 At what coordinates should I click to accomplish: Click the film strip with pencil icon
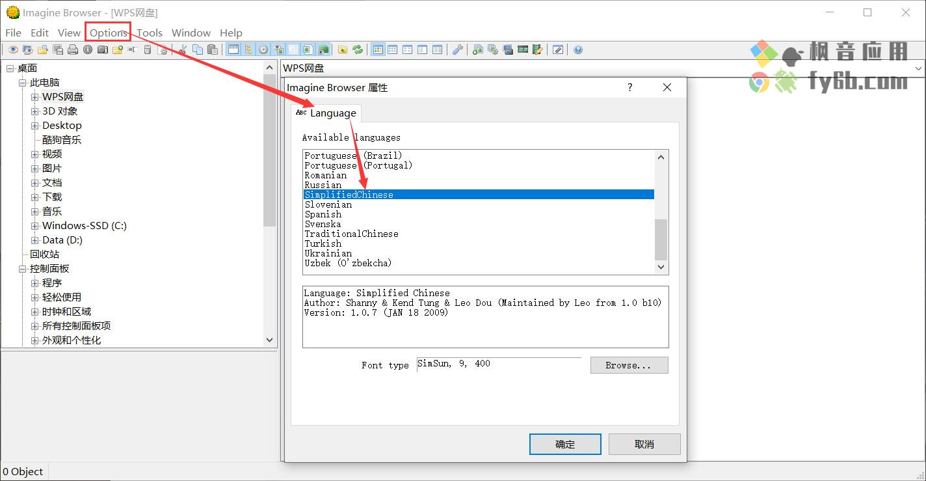538,49
